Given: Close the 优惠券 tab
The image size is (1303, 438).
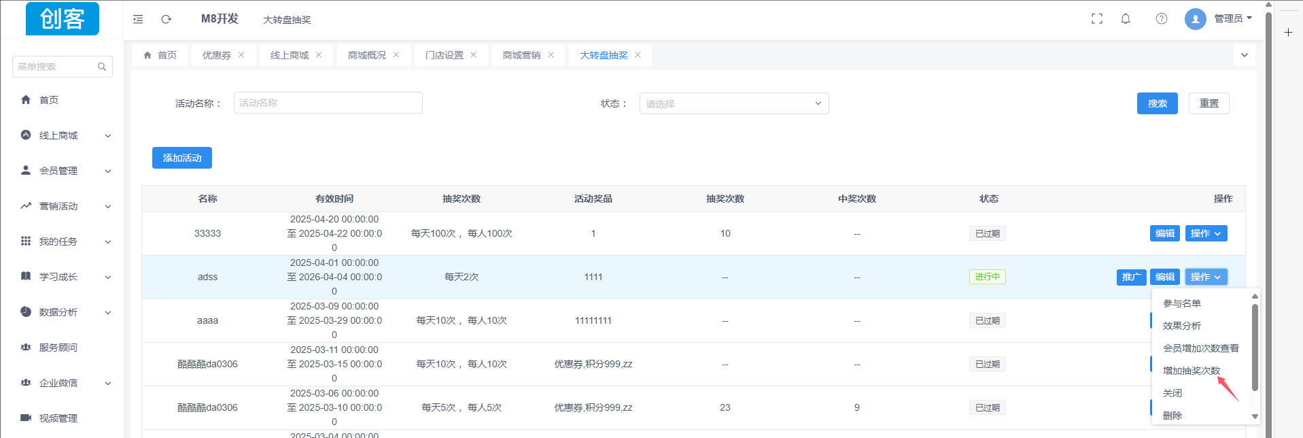Looking at the screenshot, I should click(241, 55).
